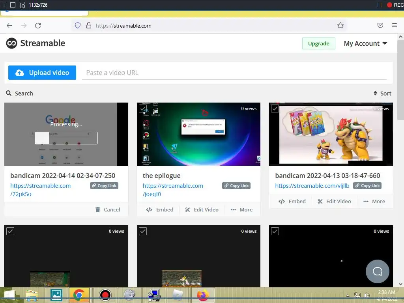Viewport: 404px width, 303px height.
Task: Click the network icon in system tray
Action: click(x=357, y=295)
